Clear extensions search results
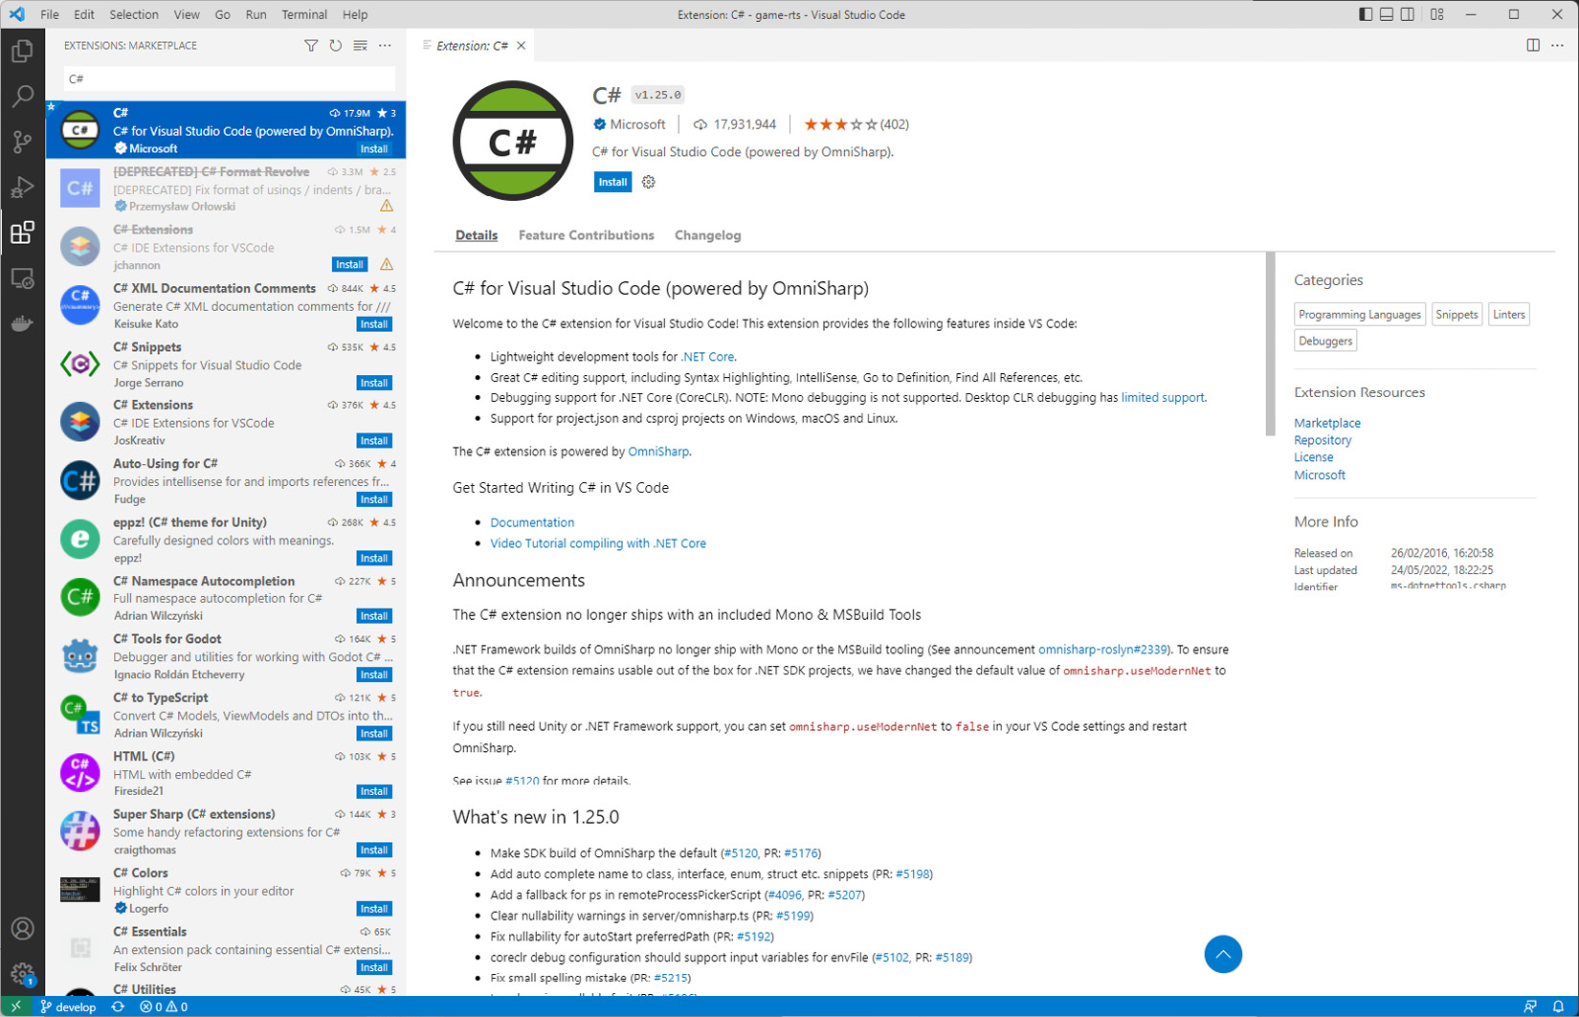The width and height of the screenshot is (1579, 1017). point(360,45)
